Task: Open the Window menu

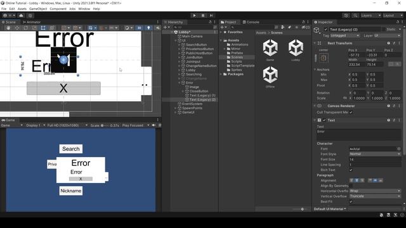Action: (x=84, y=9)
